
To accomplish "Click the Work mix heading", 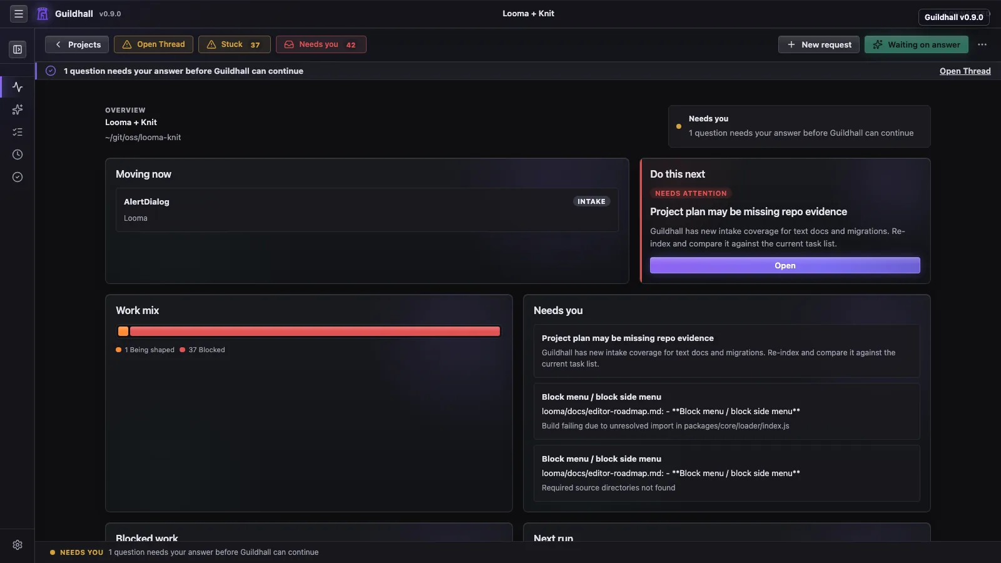I will 137,310.
